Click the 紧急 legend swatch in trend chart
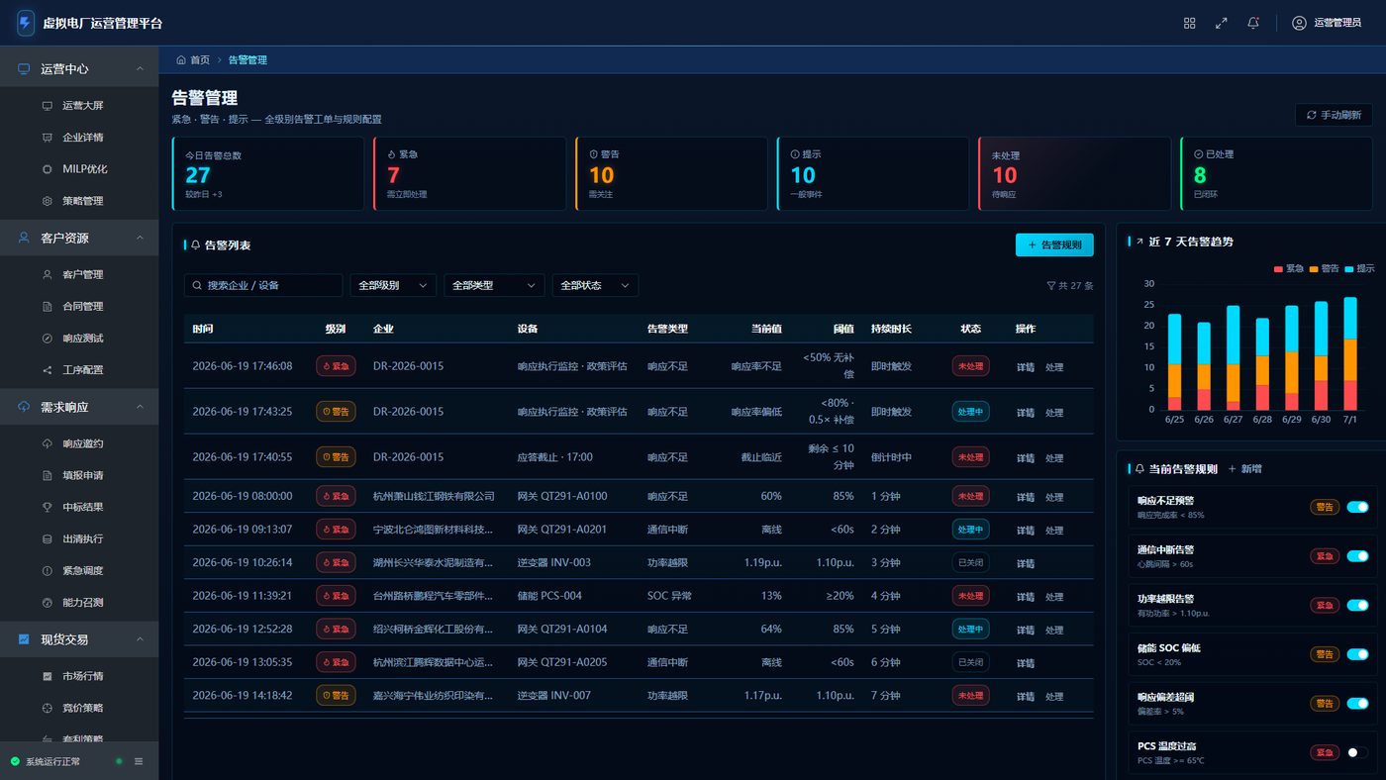1386x780 pixels. click(x=1278, y=269)
